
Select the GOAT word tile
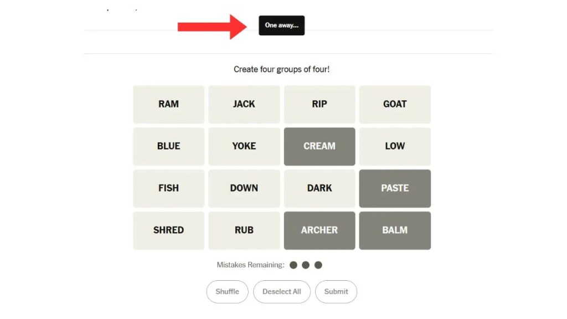[x=395, y=104]
